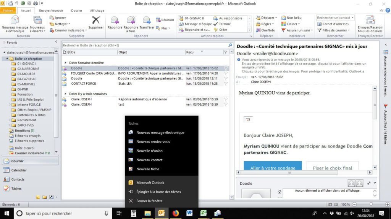
Task: Select the Supprimer (delete) icon
Action: [x=96, y=23]
